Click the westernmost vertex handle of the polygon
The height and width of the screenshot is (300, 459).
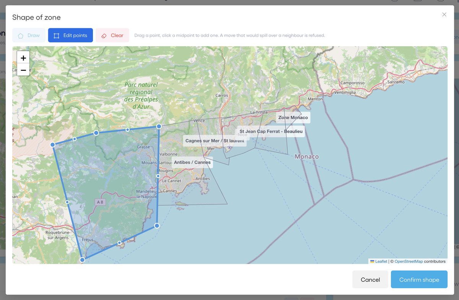click(53, 144)
